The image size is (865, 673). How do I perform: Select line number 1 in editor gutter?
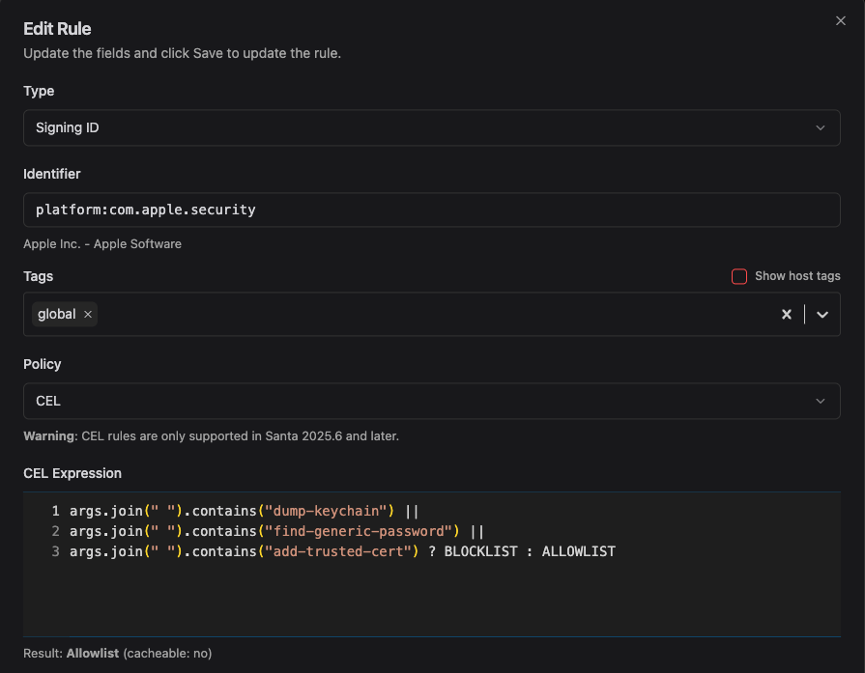click(55, 511)
